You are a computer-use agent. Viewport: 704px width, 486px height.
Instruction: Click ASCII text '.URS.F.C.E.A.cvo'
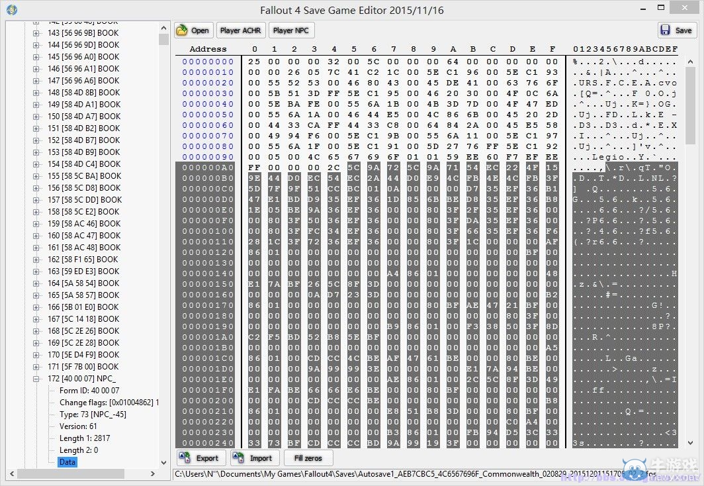tap(625, 83)
